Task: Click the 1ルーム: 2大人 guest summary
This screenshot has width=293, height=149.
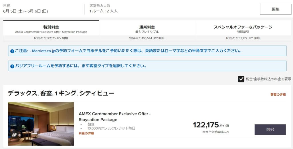Action: pyautogui.click(x=103, y=11)
